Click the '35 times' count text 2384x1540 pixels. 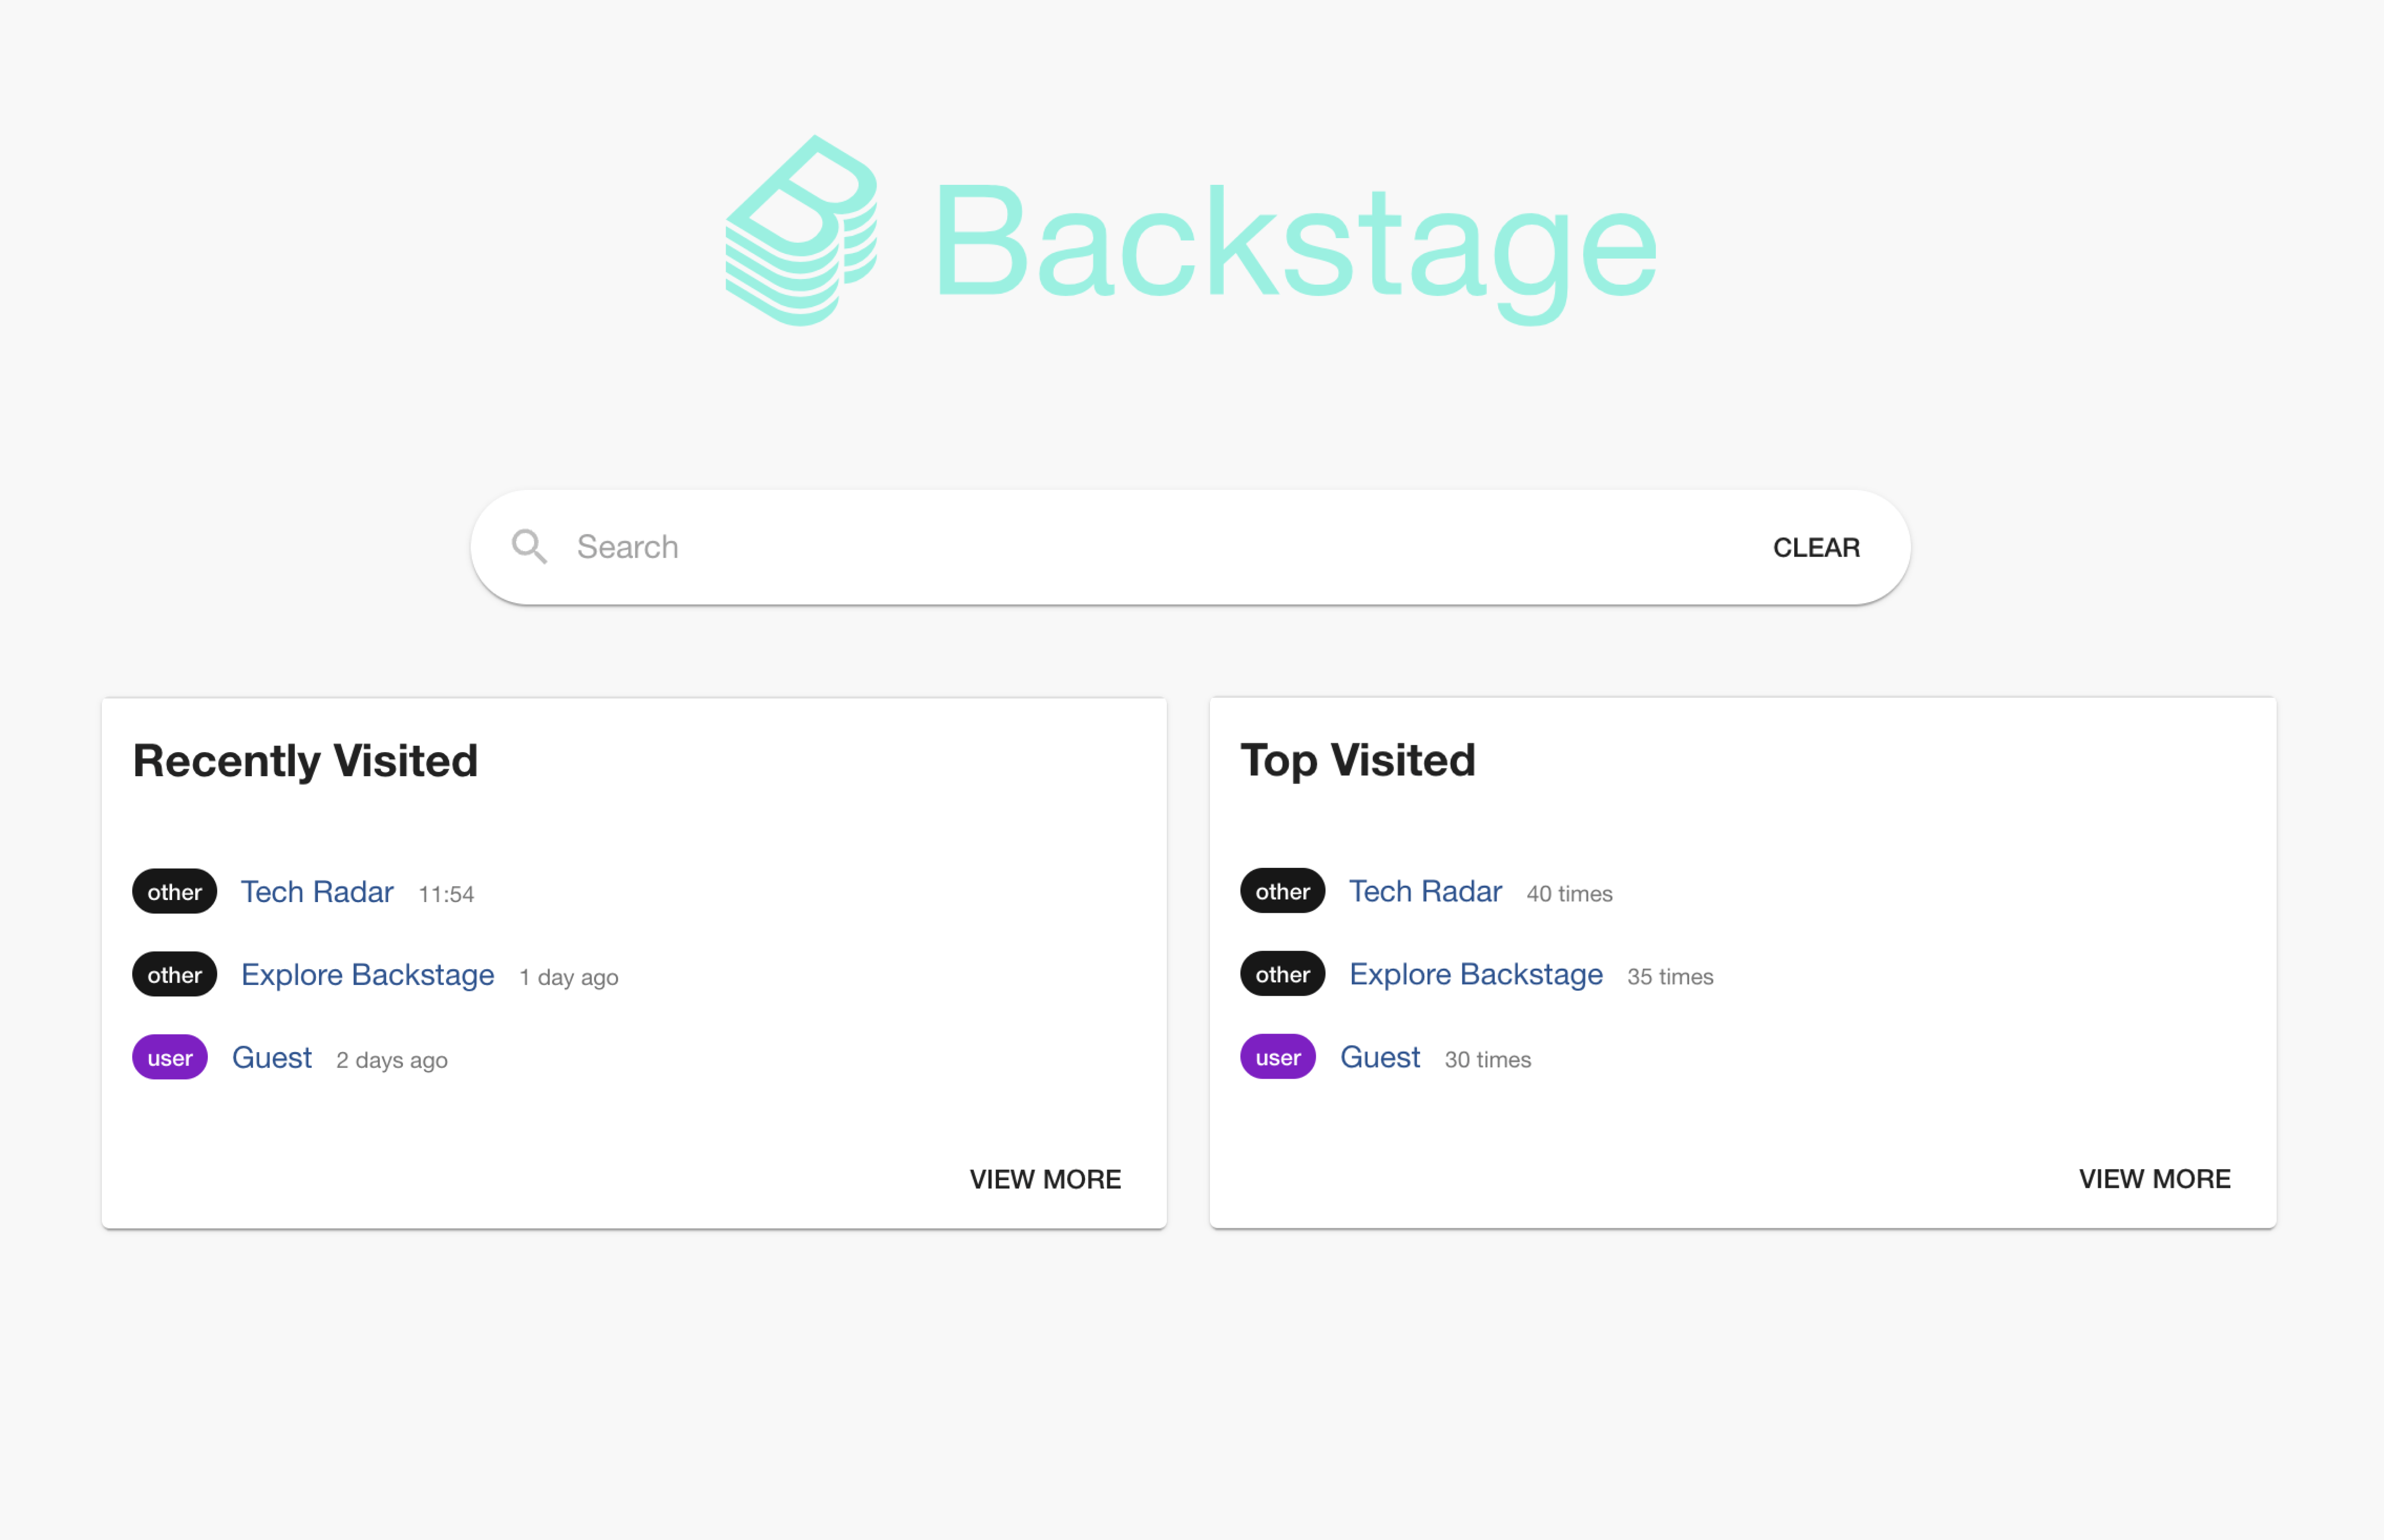[x=1670, y=976]
